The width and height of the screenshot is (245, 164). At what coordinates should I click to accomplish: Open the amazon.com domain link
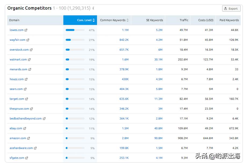tap(18, 138)
